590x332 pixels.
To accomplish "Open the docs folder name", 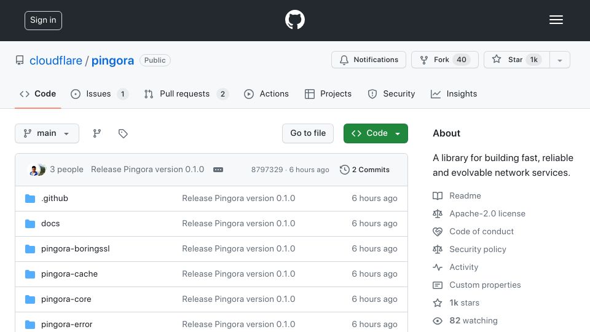I will pyautogui.click(x=50, y=224).
